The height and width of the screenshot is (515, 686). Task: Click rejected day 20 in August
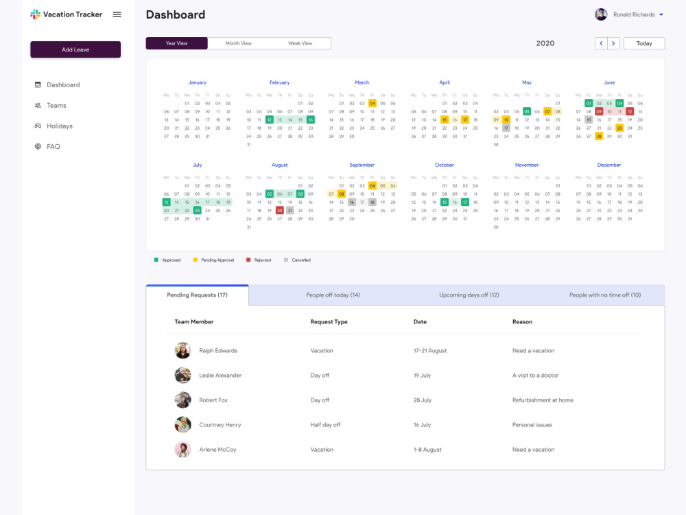click(280, 211)
